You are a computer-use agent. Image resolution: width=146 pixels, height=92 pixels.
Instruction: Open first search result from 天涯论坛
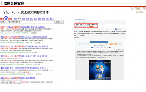point(23,27)
